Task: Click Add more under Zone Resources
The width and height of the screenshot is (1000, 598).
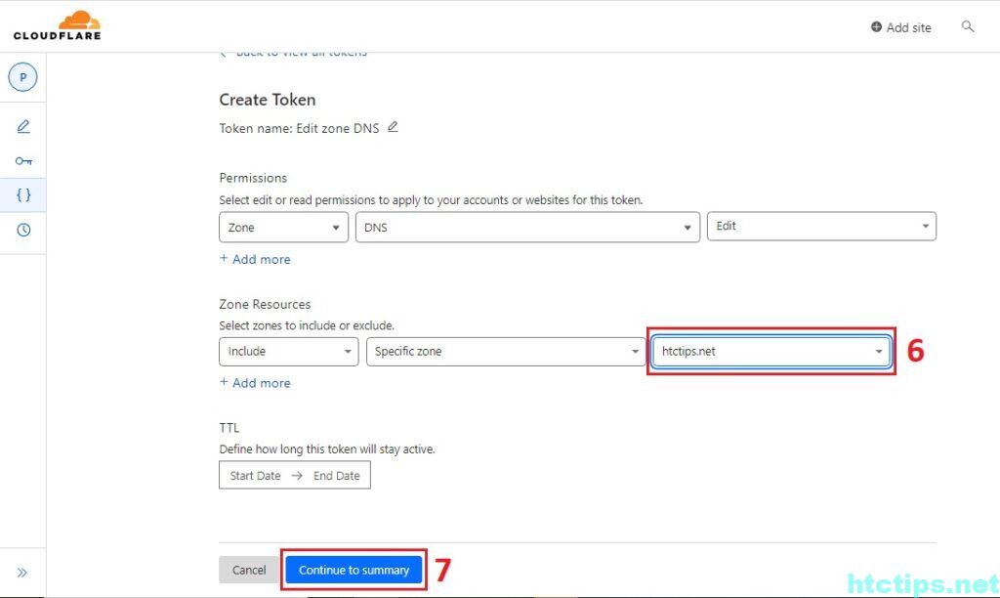Action: point(255,383)
